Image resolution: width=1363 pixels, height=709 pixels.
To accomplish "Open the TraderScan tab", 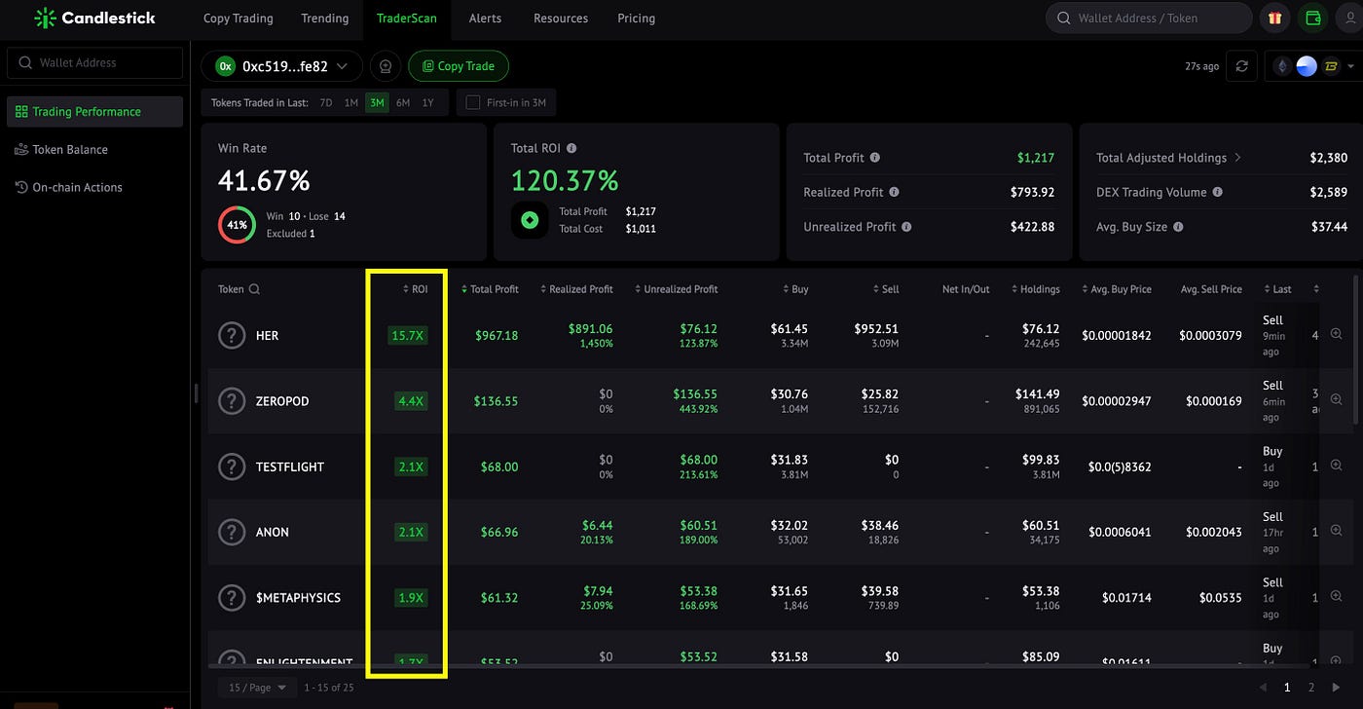I will click(407, 18).
